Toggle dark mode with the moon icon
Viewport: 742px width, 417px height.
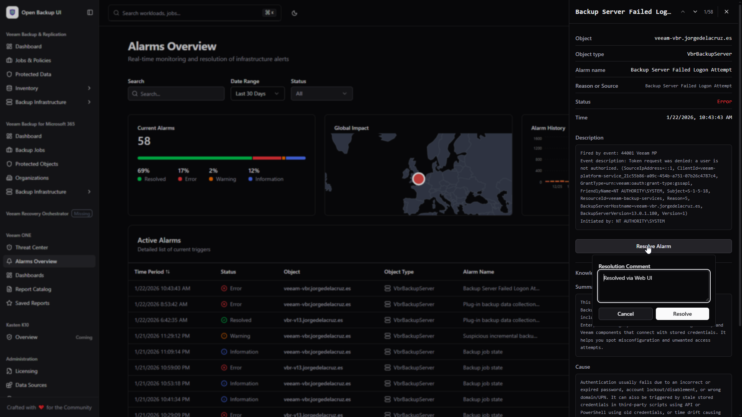294,13
